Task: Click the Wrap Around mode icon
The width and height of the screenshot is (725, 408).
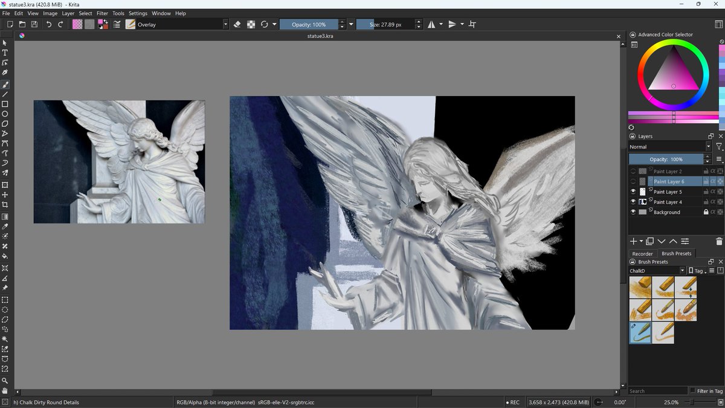Action: click(x=472, y=24)
